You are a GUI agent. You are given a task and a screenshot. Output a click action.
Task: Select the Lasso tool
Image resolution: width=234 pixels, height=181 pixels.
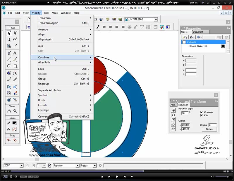pos(15,39)
